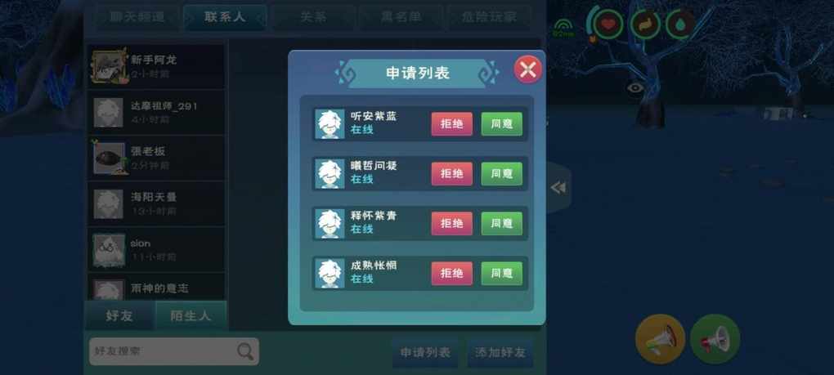Switch to the 好友 friends list
Viewport: 834px width, 375px height.
pyautogui.click(x=119, y=316)
